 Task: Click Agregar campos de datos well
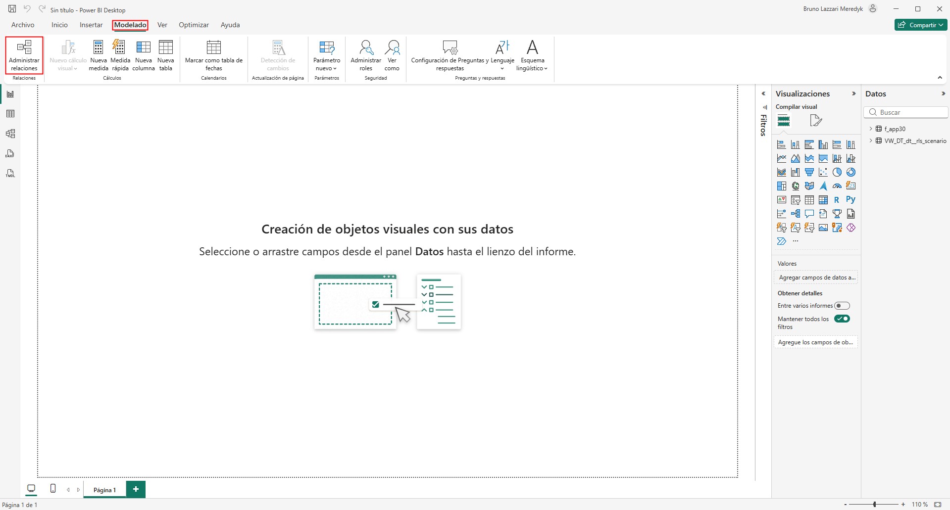pyautogui.click(x=816, y=278)
